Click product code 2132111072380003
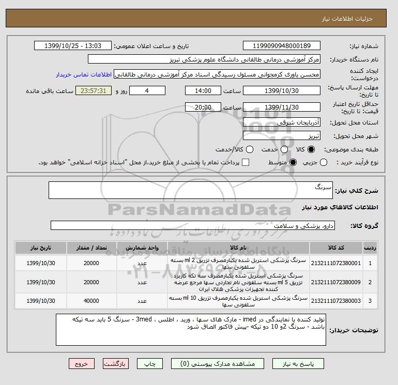The width and height of the screenshot is (398, 385). (x=336, y=301)
